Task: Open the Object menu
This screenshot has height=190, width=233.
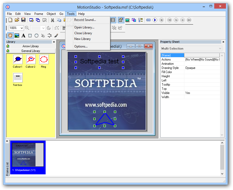Action: click(51, 14)
